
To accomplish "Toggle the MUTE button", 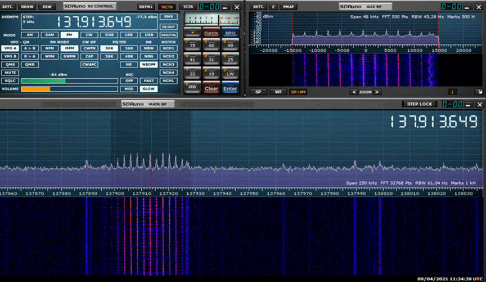I will pos(10,73).
